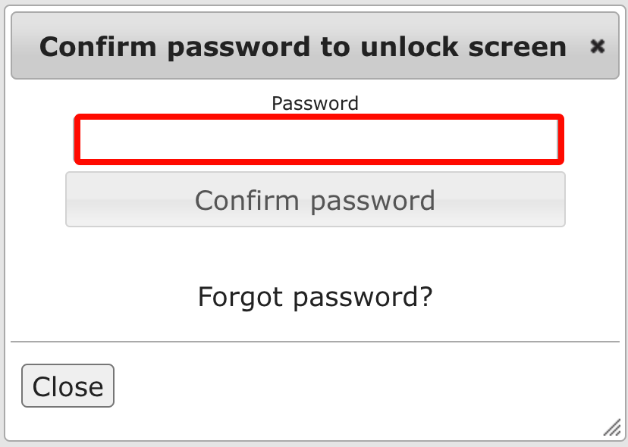
Task: Click the Close button in the footer
Action: (x=68, y=386)
